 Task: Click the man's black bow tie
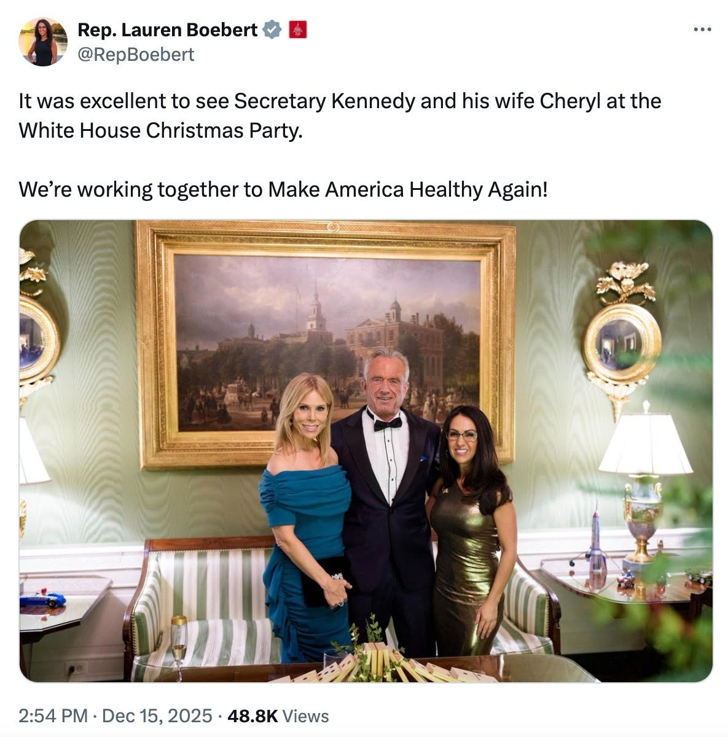click(388, 423)
